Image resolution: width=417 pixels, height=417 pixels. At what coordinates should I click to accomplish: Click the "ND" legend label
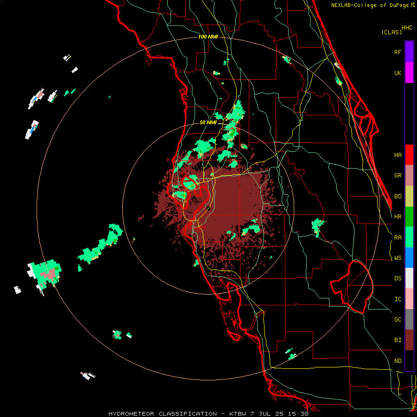[x=398, y=361]
